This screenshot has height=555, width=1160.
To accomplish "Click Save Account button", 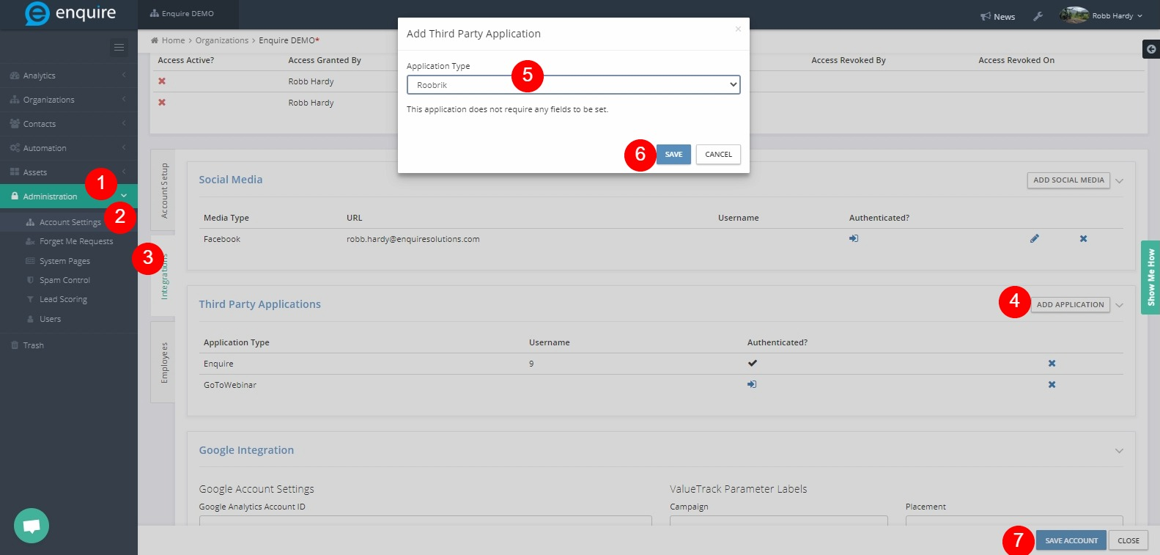I will [1071, 540].
